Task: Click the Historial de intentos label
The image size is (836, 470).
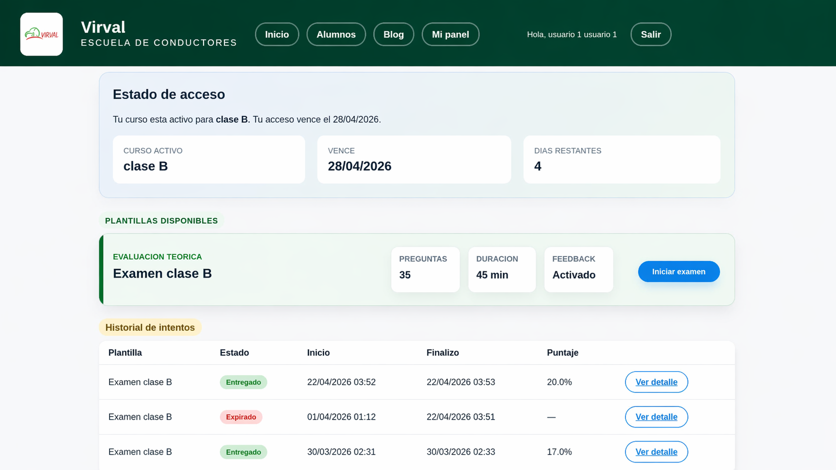Action: [150, 328]
